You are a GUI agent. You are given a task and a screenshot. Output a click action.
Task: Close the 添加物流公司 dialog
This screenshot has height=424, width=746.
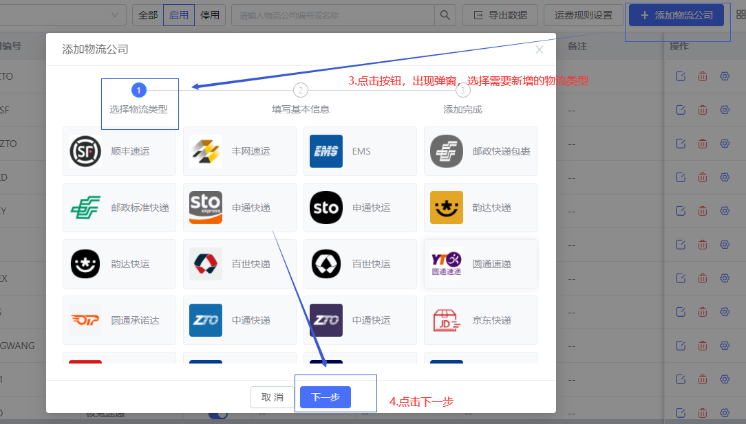539,49
